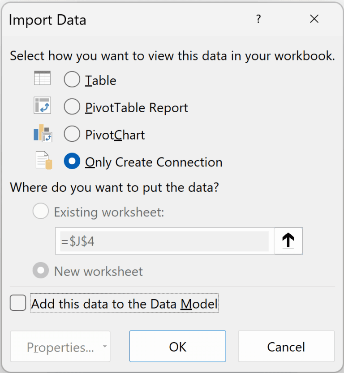The image size is (344, 373).
Task: Close the Import Data dialog
Action: 314,19
